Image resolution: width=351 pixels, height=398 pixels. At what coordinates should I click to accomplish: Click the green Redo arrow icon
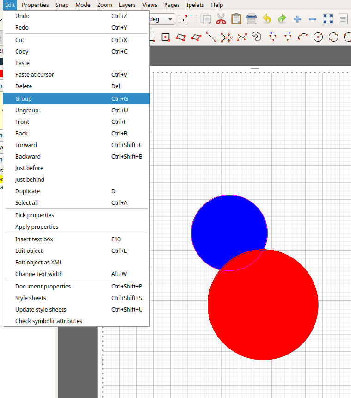[x=282, y=19]
